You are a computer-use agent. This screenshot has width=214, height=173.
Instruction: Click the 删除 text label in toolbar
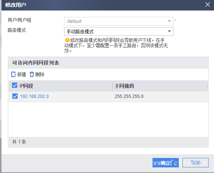(40, 74)
